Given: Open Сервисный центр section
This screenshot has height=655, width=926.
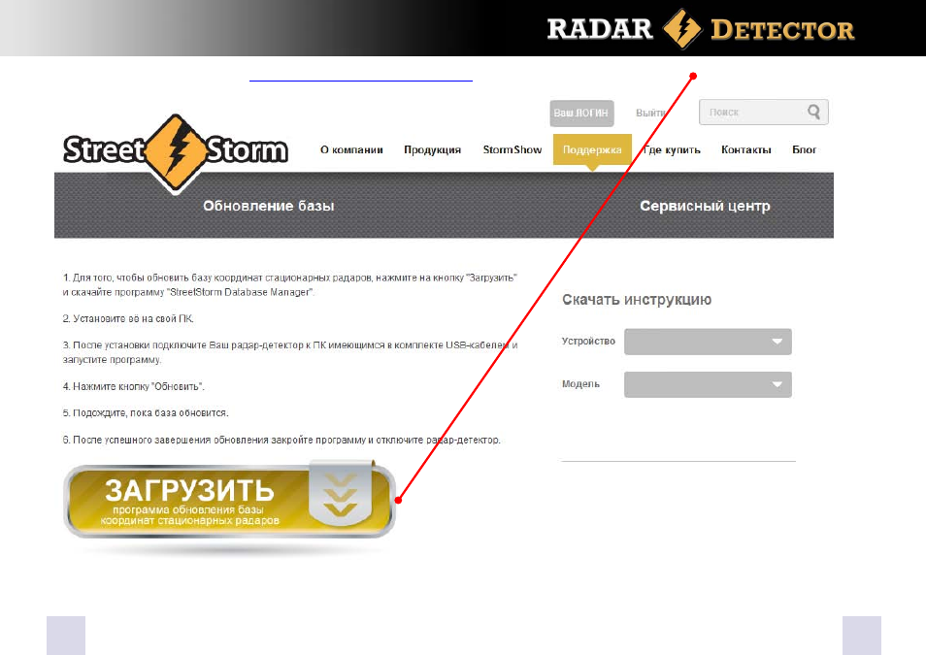Looking at the screenshot, I should 705,206.
